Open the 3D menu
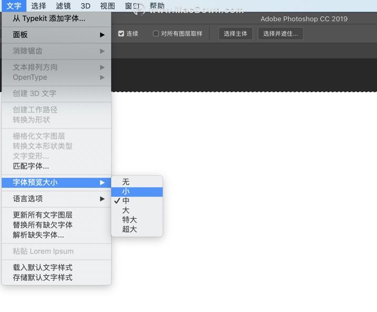Image resolution: width=377 pixels, height=312 pixels. tap(85, 5)
